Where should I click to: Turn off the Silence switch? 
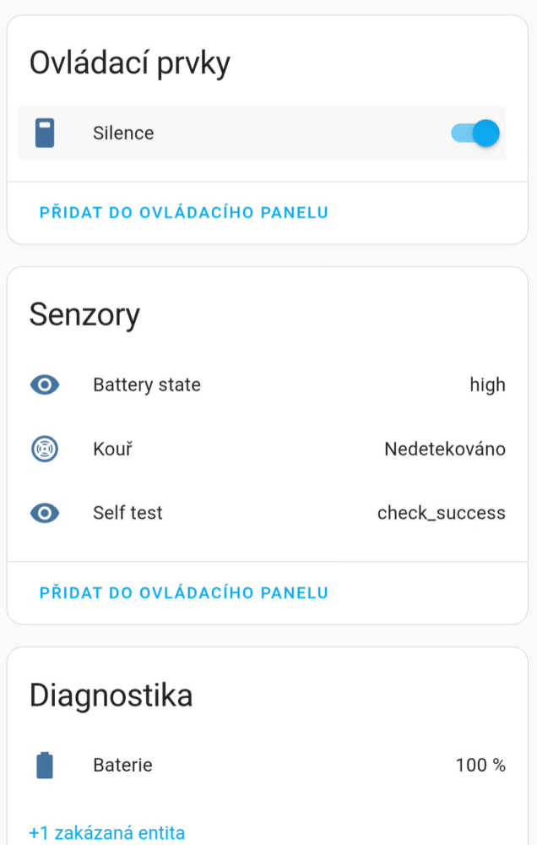click(x=475, y=134)
